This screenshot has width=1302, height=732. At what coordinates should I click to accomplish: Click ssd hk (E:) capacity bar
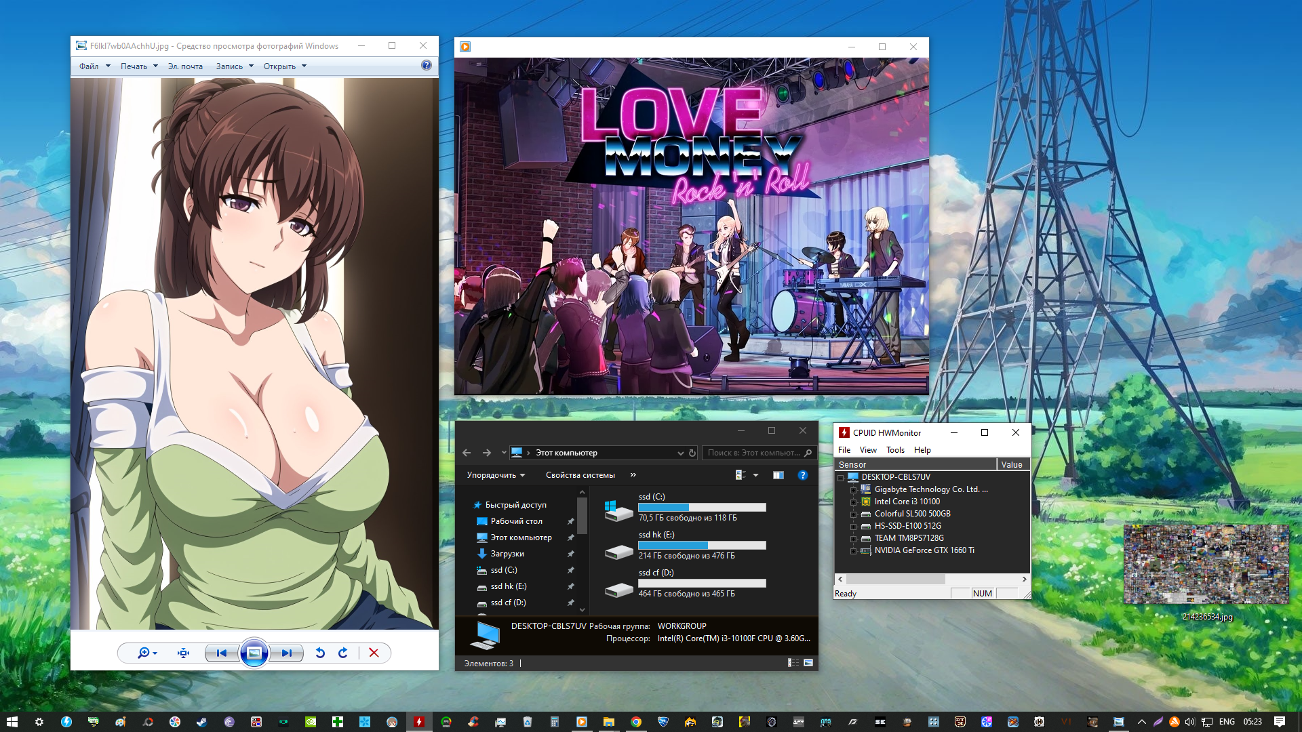(702, 545)
